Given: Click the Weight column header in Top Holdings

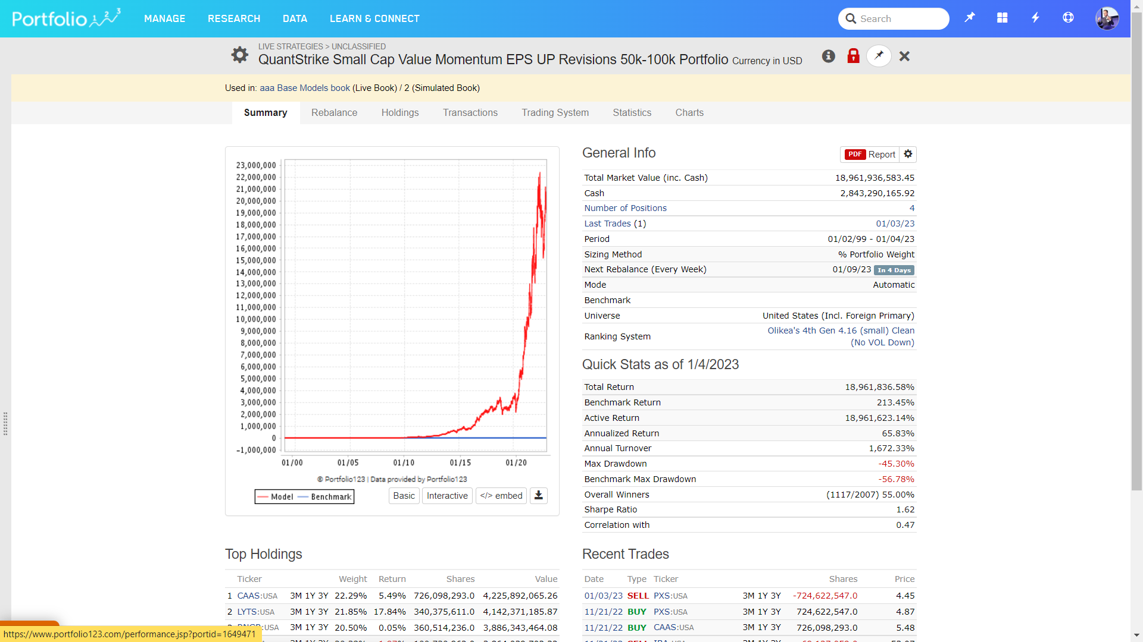Looking at the screenshot, I should click(352, 579).
